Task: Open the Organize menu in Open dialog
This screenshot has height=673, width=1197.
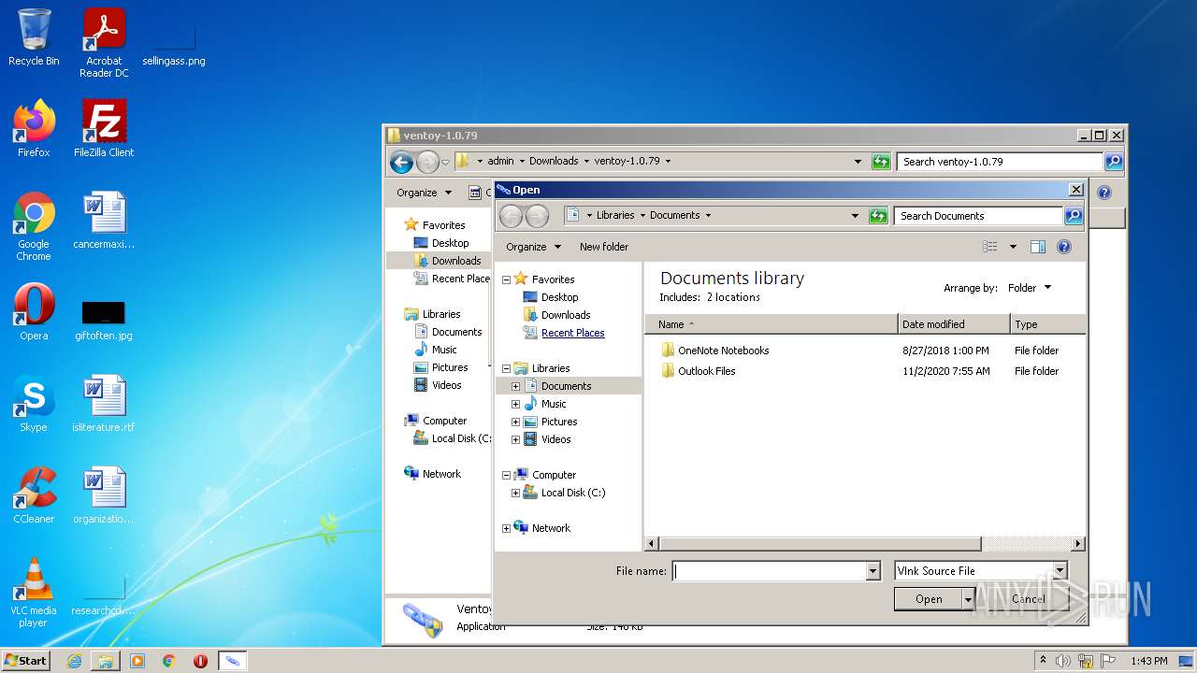Action: (x=533, y=247)
